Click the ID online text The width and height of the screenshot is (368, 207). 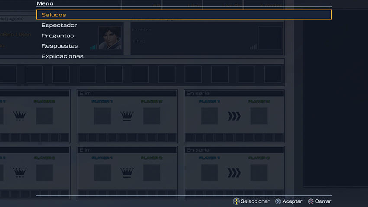point(142,30)
